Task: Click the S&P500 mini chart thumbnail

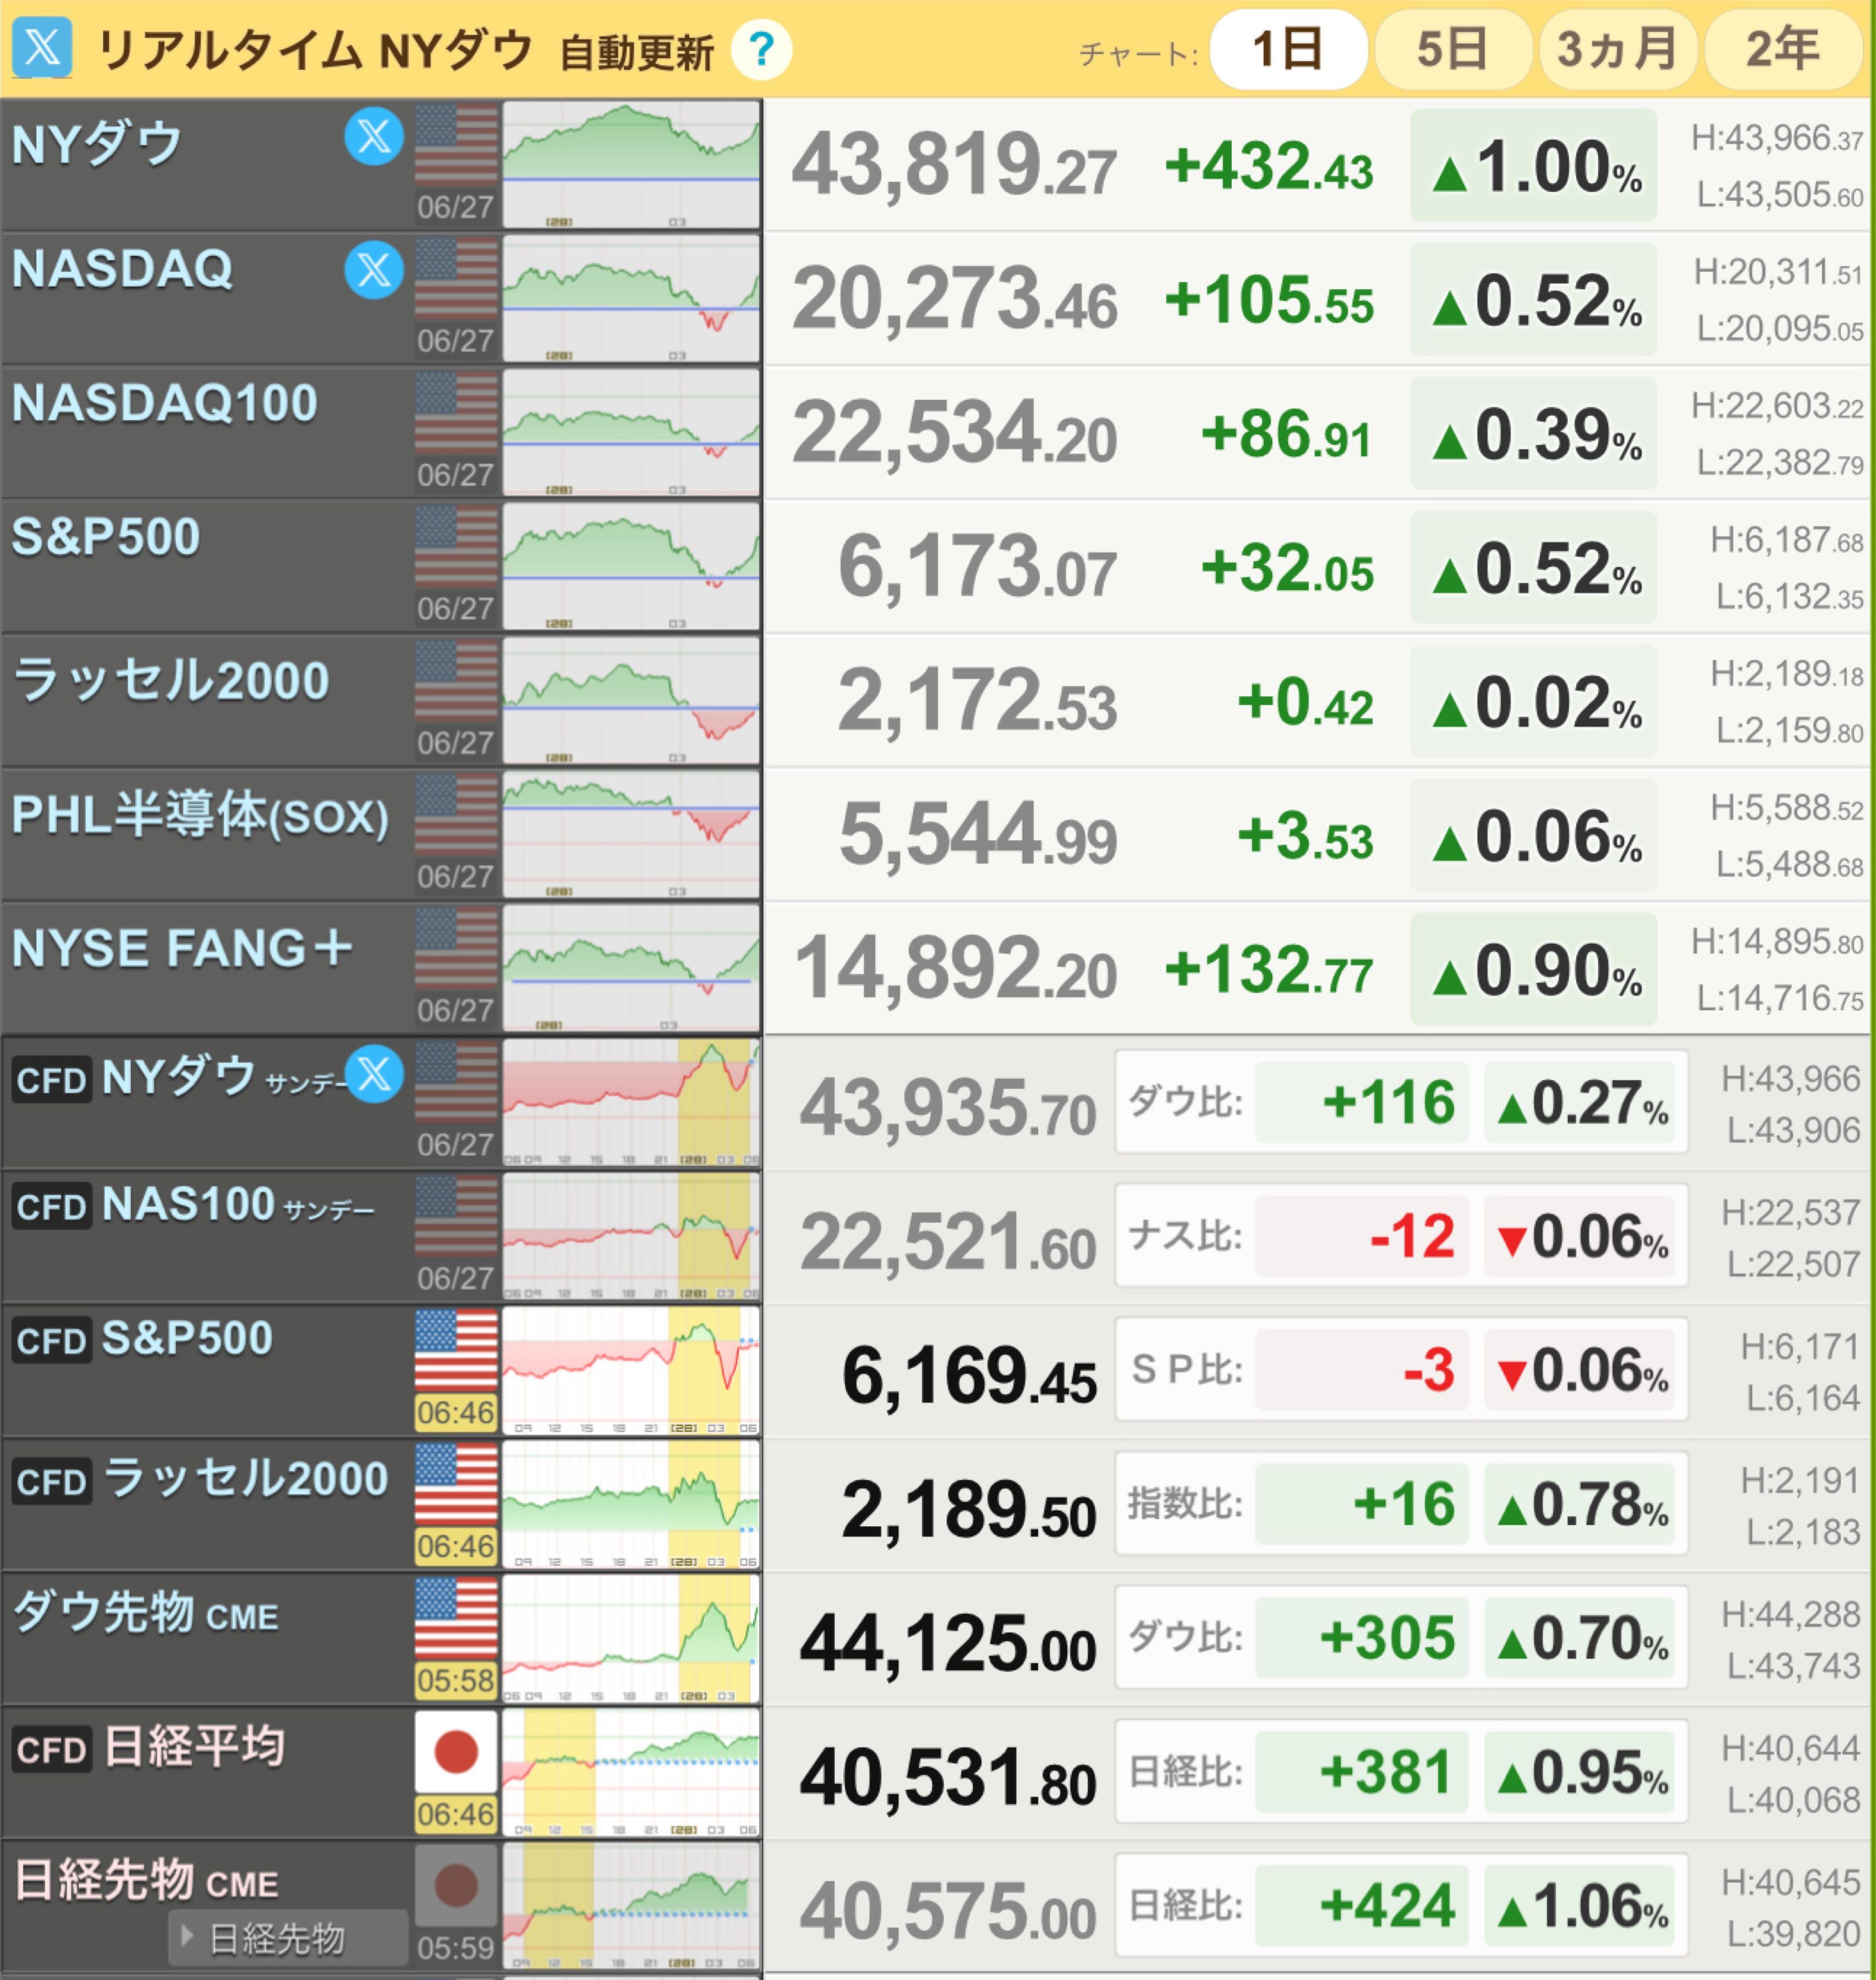Action: [631, 566]
